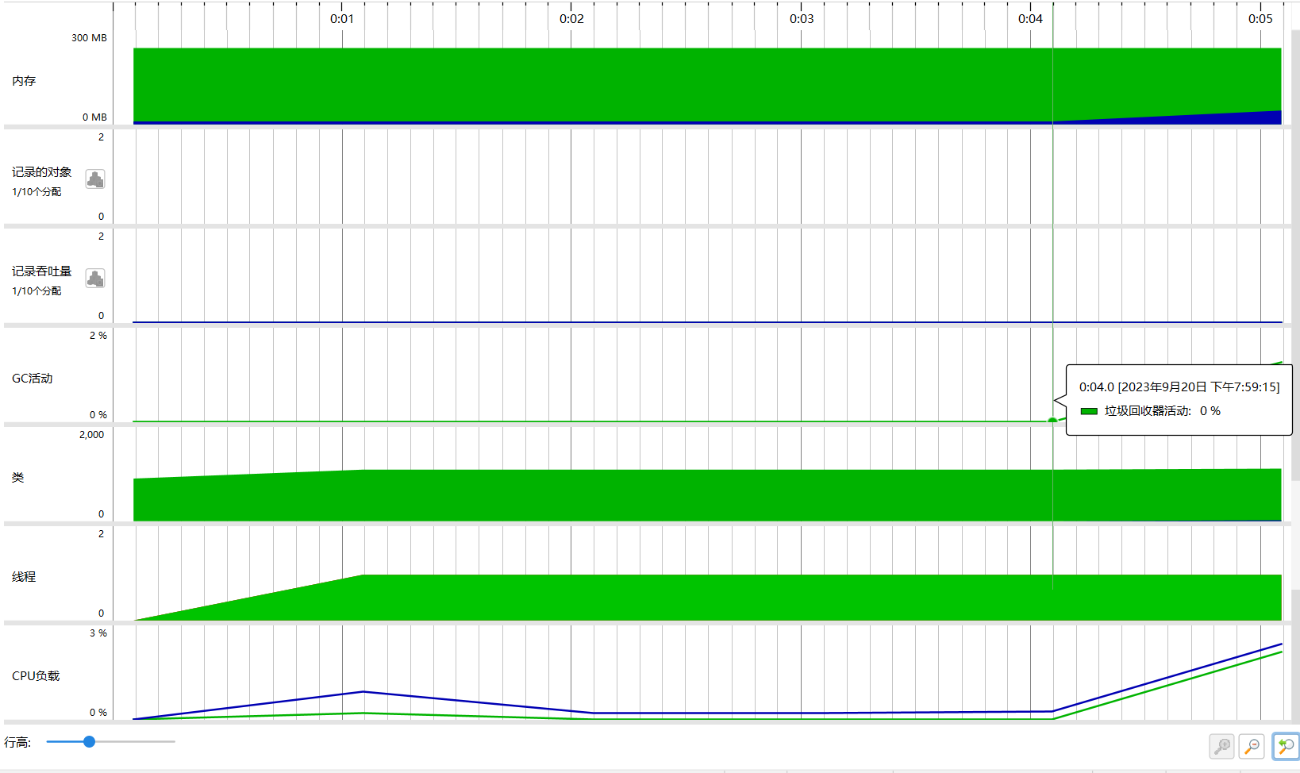Viewport: 1300px width, 773px height.
Task: Click the 0 MB axis value
Action: click(94, 117)
